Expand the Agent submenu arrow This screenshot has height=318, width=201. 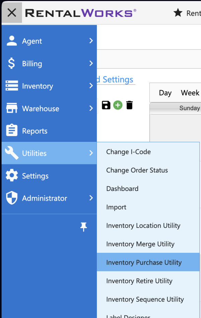coord(91,41)
